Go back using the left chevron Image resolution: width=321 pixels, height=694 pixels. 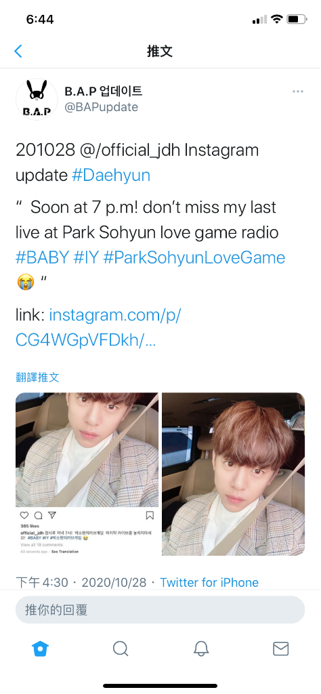[18, 51]
